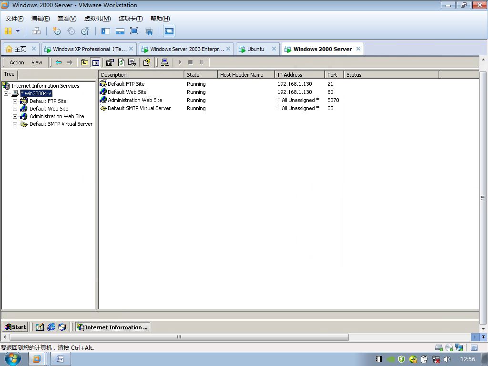Click the VMware vertical scrollbar
Image resolution: width=488 pixels, height=366 pixels.
tap(483, 198)
